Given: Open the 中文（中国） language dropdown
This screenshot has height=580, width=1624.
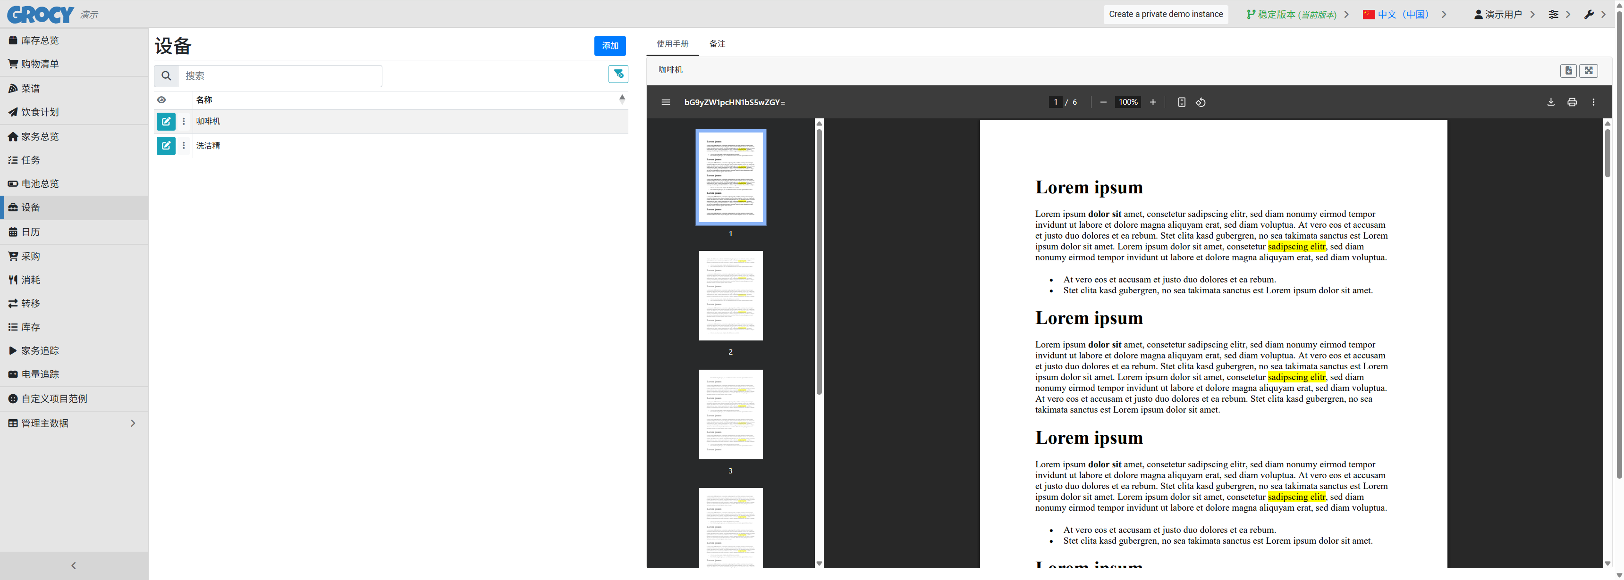Looking at the screenshot, I should pos(1404,14).
